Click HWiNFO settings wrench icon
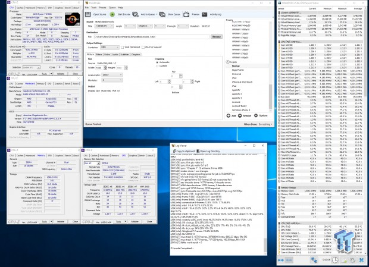Image resolution: width=369 pixels, height=267 pixels. (x=352, y=260)
